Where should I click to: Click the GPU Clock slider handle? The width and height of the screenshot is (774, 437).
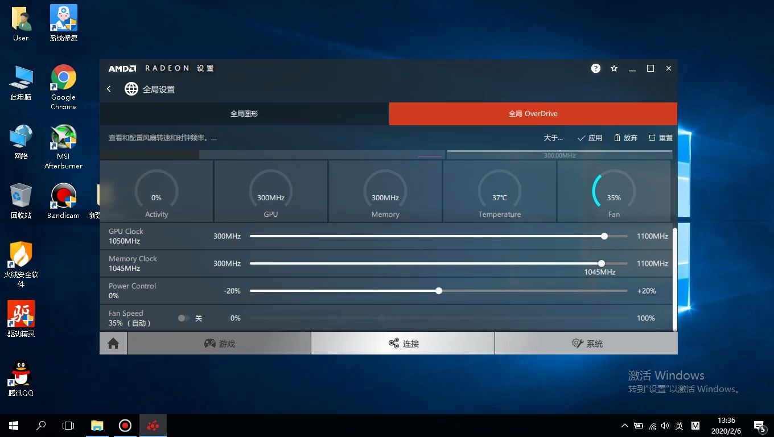click(604, 236)
